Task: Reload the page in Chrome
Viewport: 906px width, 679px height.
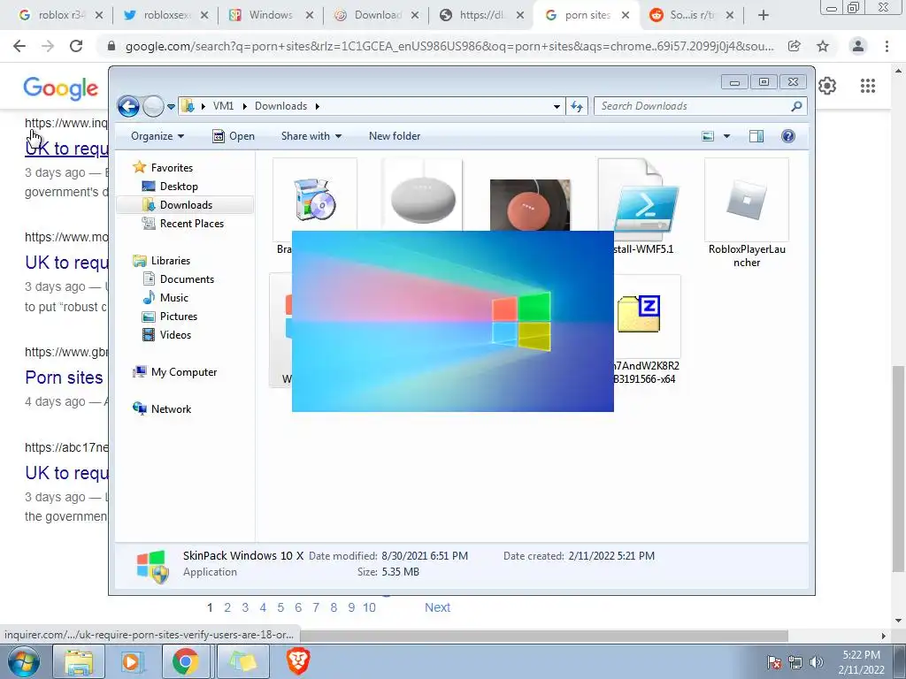Action: pyautogui.click(x=76, y=46)
